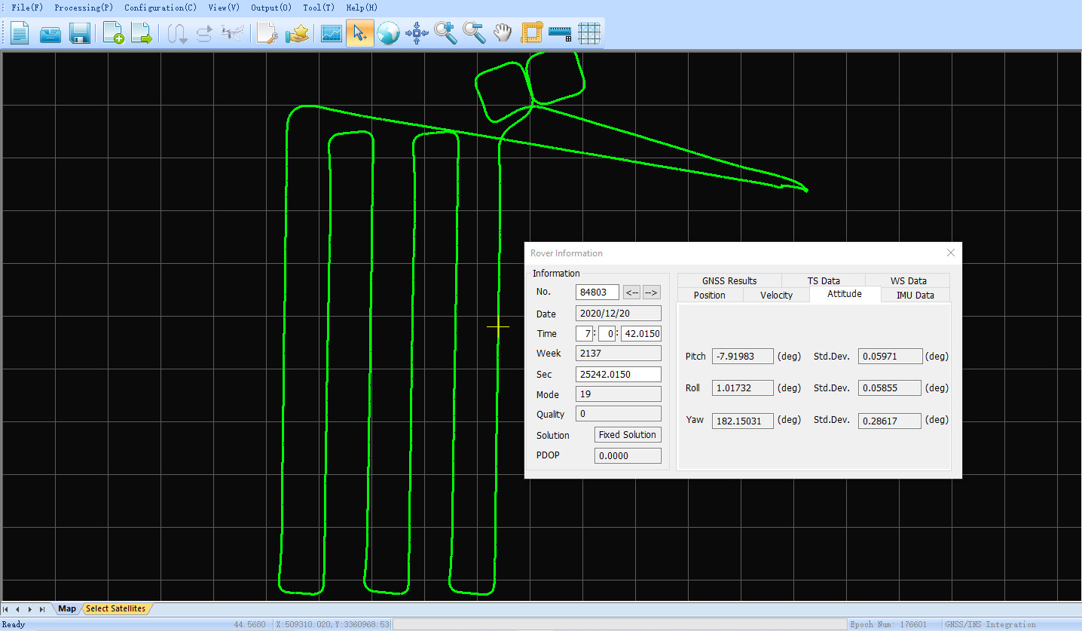This screenshot has width=1082, height=631.
Task: Click the Pitch value -7.91983
Action: (743, 357)
